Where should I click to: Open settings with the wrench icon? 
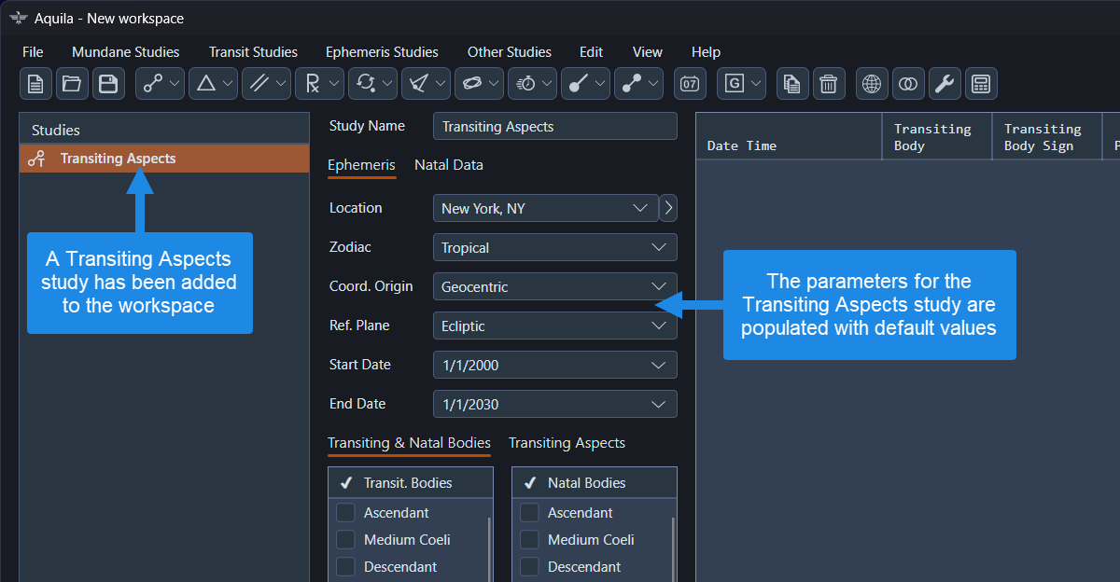tap(945, 84)
